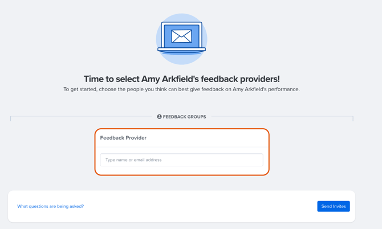Click the divider line left of Feedback Groups

pos(80,117)
